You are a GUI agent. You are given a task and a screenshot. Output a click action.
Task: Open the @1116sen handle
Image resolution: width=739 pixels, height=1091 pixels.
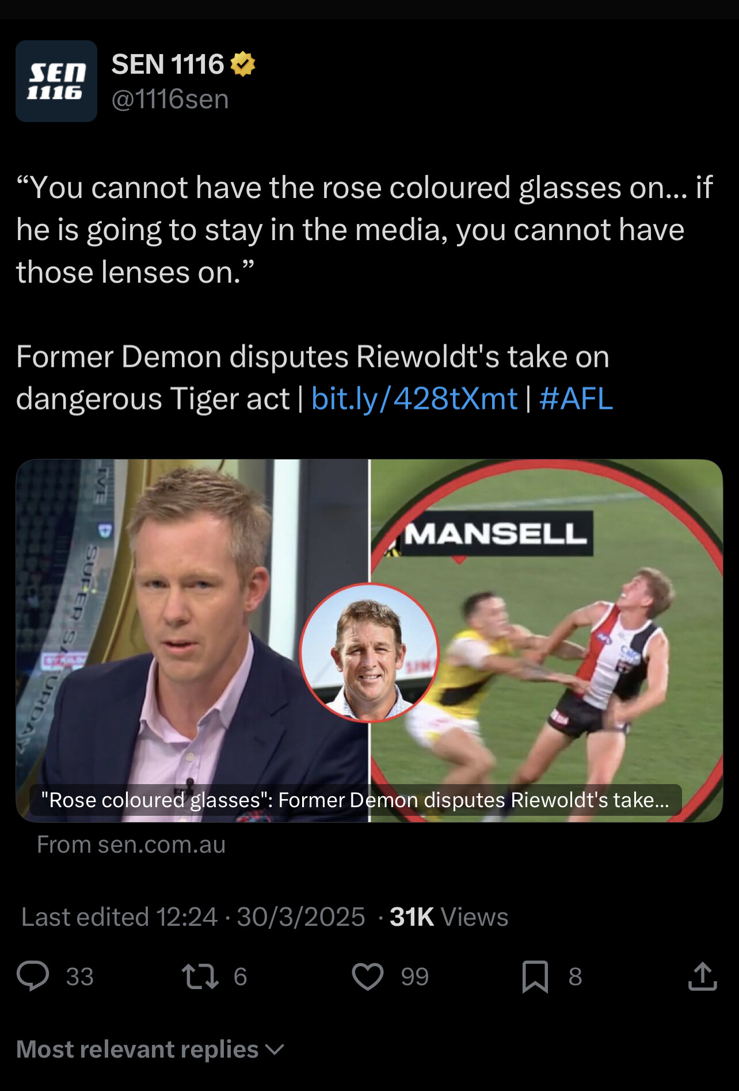(170, 99)
